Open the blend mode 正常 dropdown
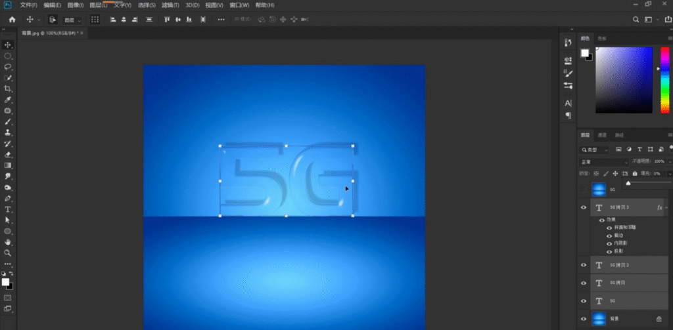673x330 pixels. 604,162
